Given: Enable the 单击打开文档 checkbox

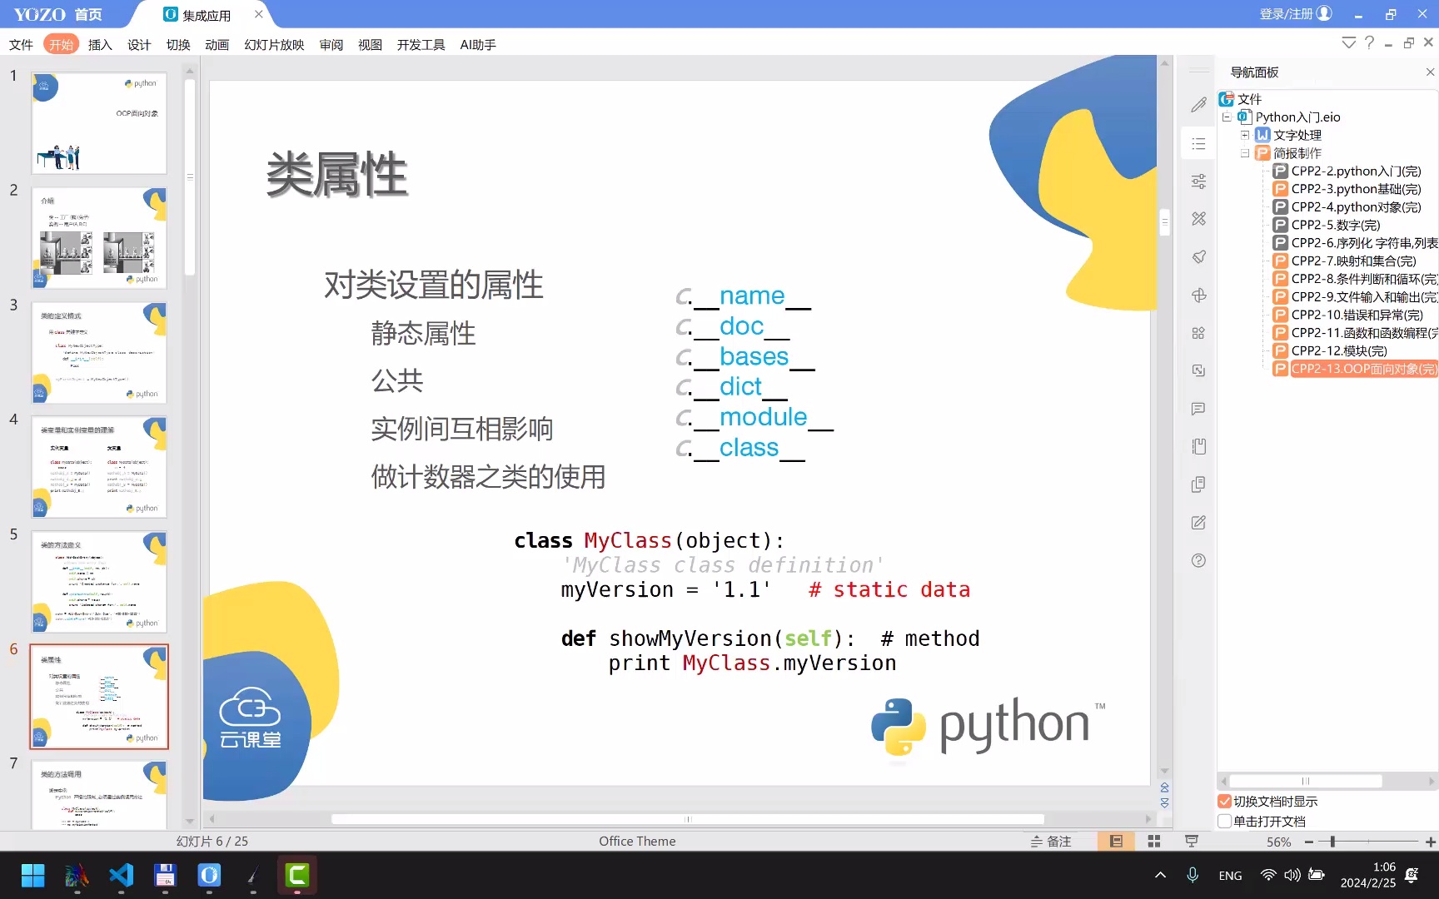Looking at the screenshot, I should [x=1224, y=822].
